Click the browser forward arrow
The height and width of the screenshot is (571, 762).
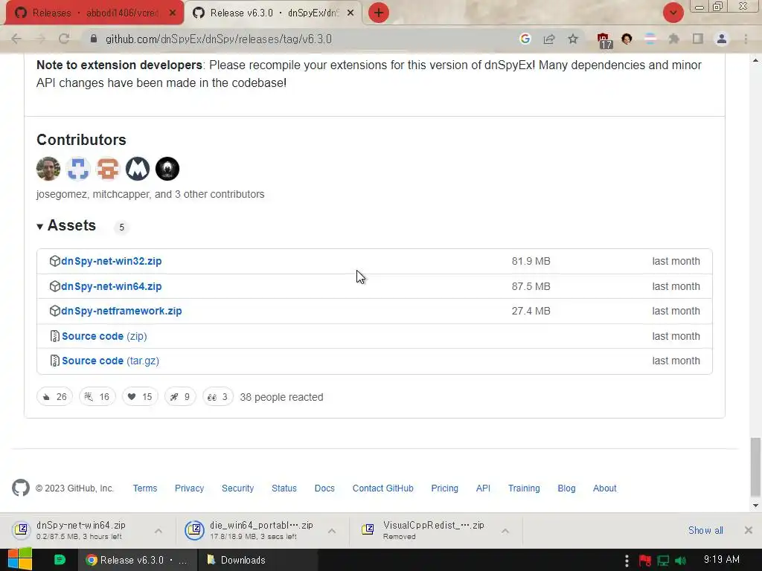[x=40, y=39]
